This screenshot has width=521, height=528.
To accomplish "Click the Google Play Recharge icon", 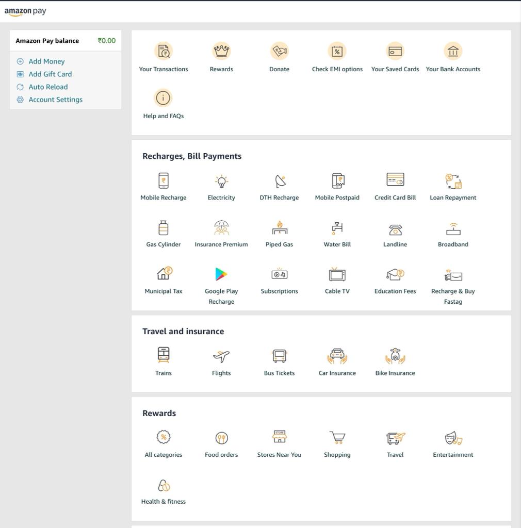I will pos(221,274).
